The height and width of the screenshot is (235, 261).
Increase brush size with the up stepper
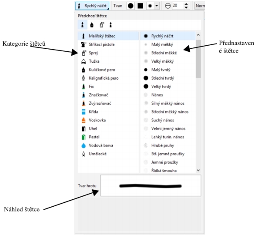click(x=187, y=4)
